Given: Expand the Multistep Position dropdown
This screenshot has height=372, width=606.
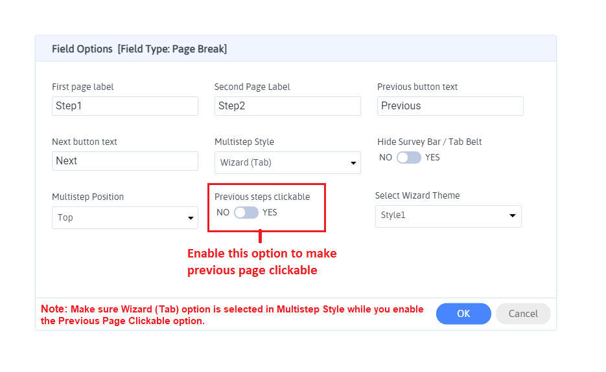Looking at the screenshot, I should 124,218.
